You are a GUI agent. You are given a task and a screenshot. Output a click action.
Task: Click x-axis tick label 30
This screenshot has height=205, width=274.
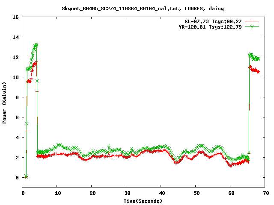click(x=127, y=193)
